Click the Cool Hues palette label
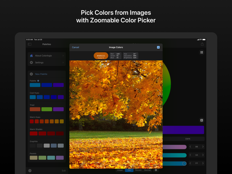This screenshot has height=174, width=232. pos(34,93)
